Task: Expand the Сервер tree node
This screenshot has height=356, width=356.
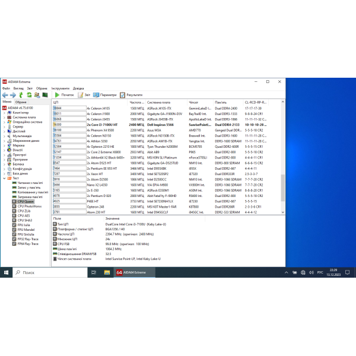Action: click(x=4, y=127)
